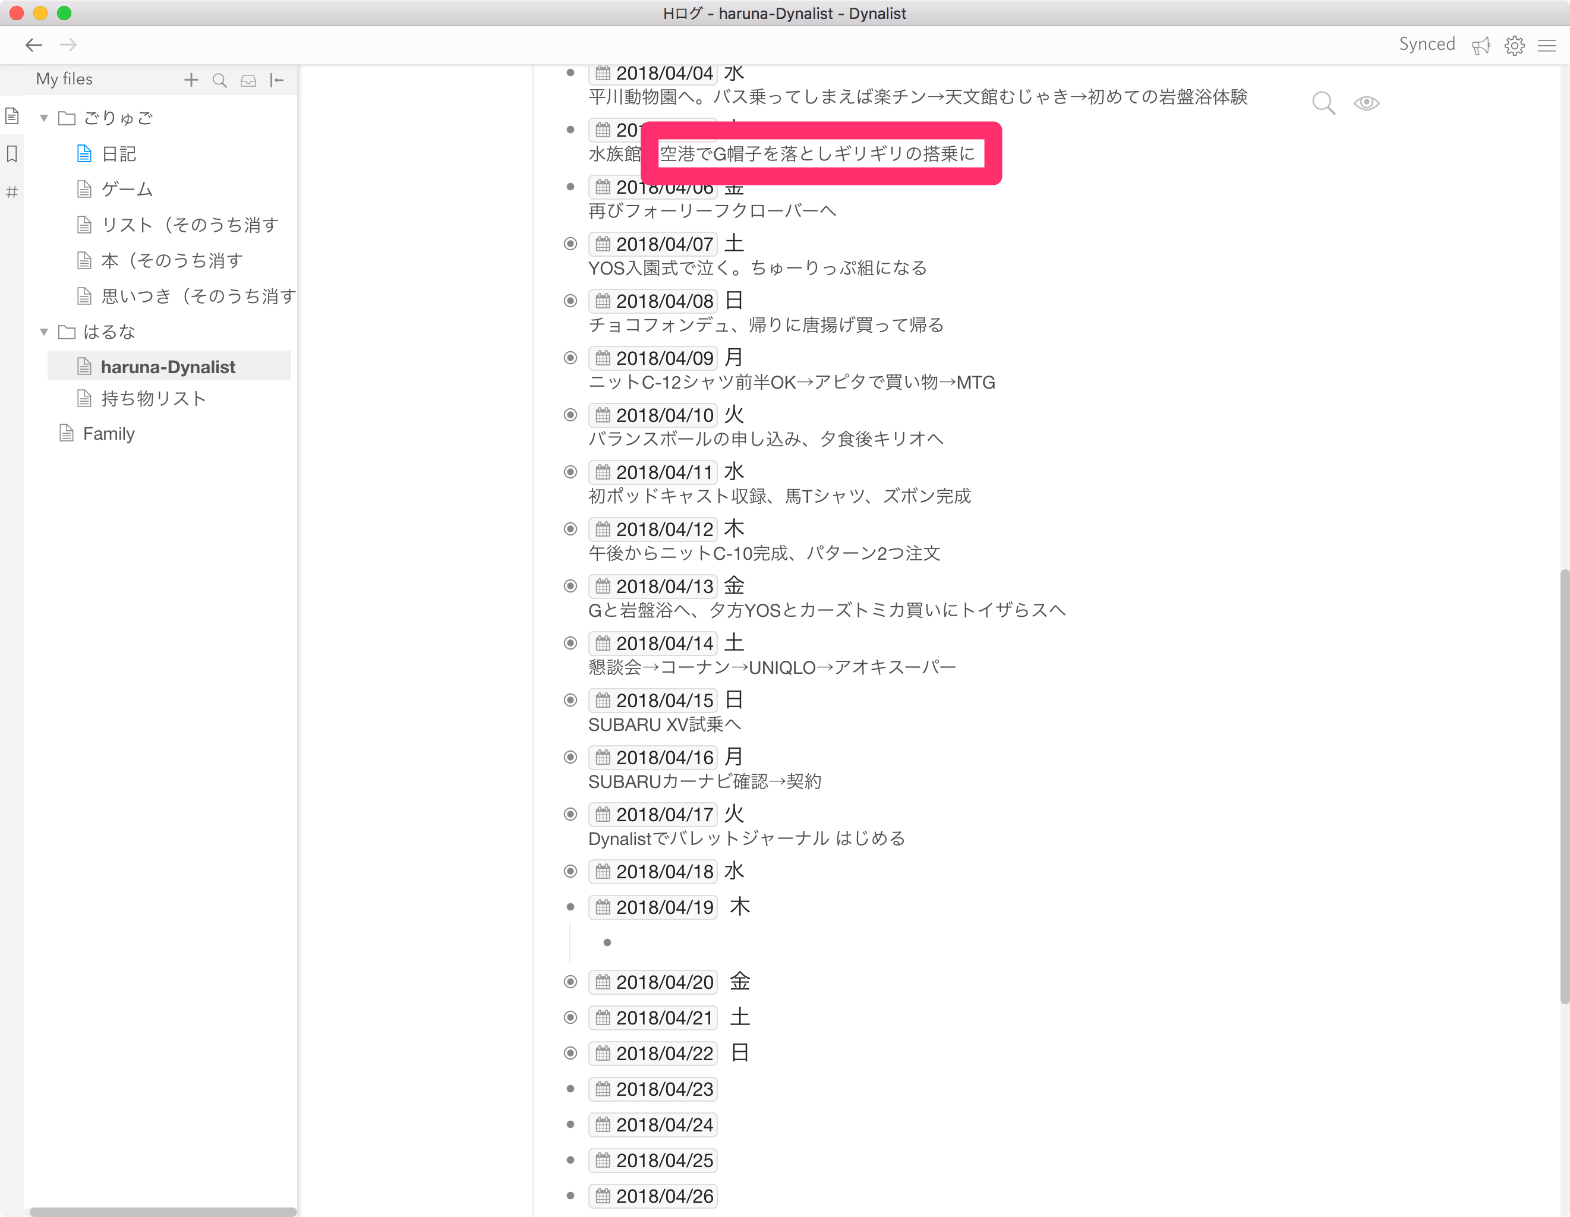Click the plus icon in My files
This screenshot has width=1570, height=1217.
[191, 80]
